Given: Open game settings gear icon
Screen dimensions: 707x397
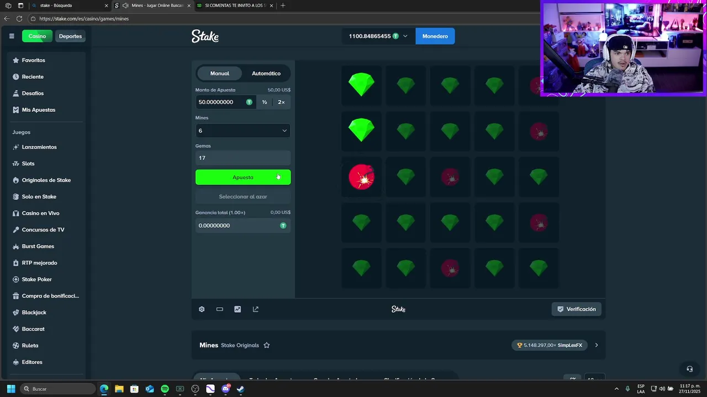Looking at the screenshot, I should [202, 309].
